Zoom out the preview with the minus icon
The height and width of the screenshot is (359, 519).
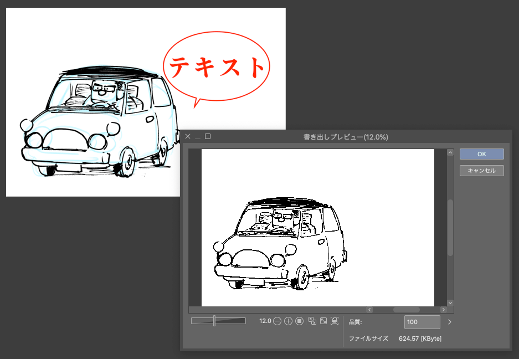point(278,321)
